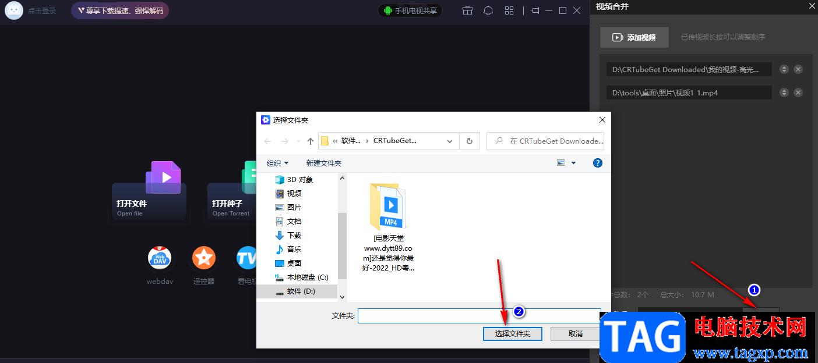
Task: Click 添加视频 add video button
Action: 634,37
